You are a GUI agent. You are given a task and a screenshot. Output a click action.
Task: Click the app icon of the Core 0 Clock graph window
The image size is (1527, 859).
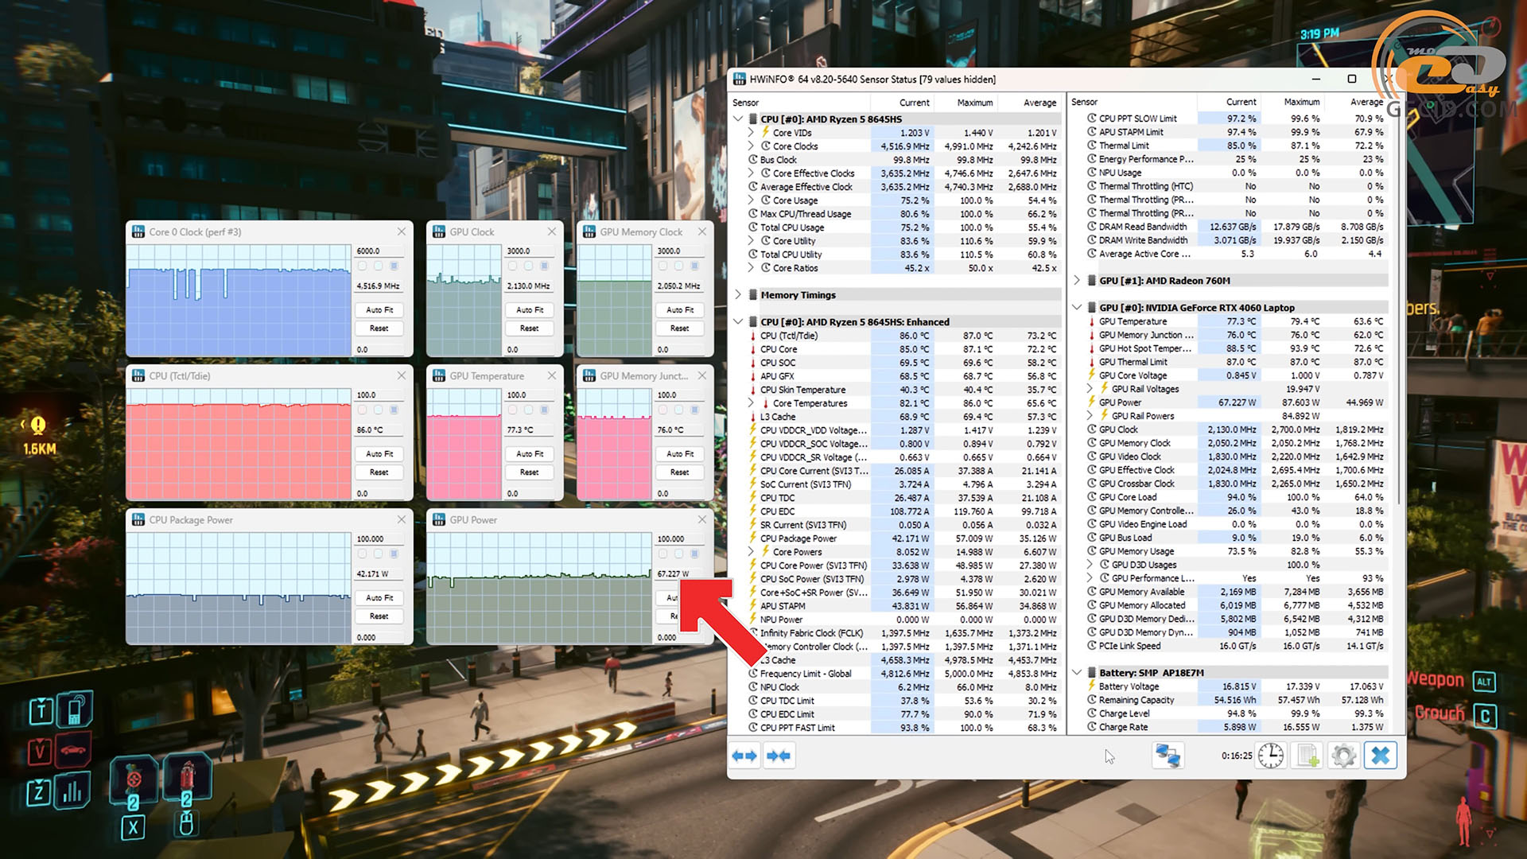pos(138,231)
